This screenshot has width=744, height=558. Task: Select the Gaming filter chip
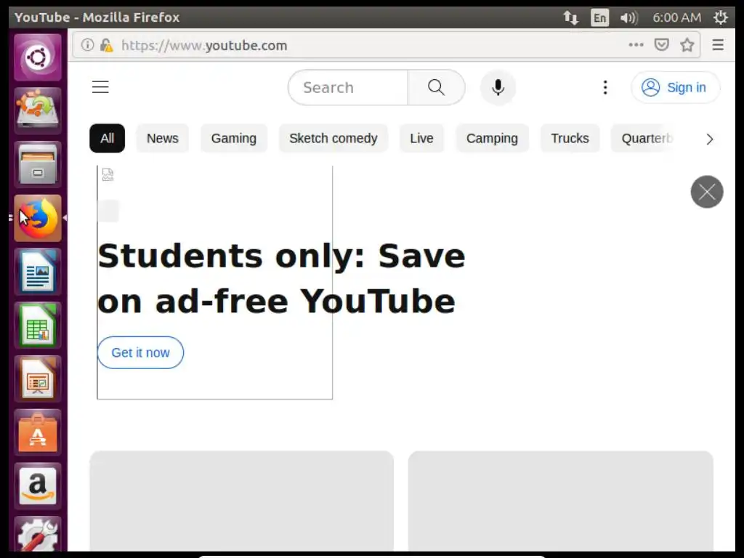tap(233, 138)
